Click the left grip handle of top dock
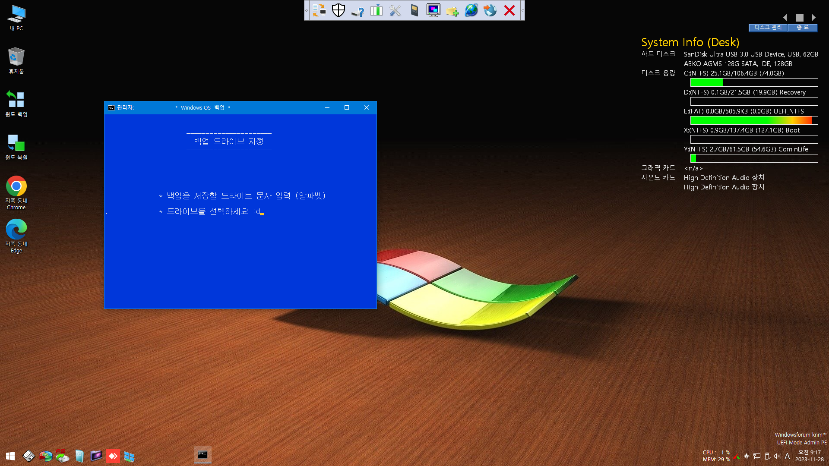 click(x=307, y=10)
